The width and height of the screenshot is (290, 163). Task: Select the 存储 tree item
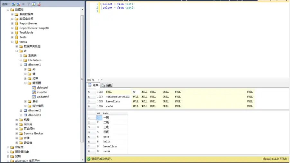click(27, 138)
